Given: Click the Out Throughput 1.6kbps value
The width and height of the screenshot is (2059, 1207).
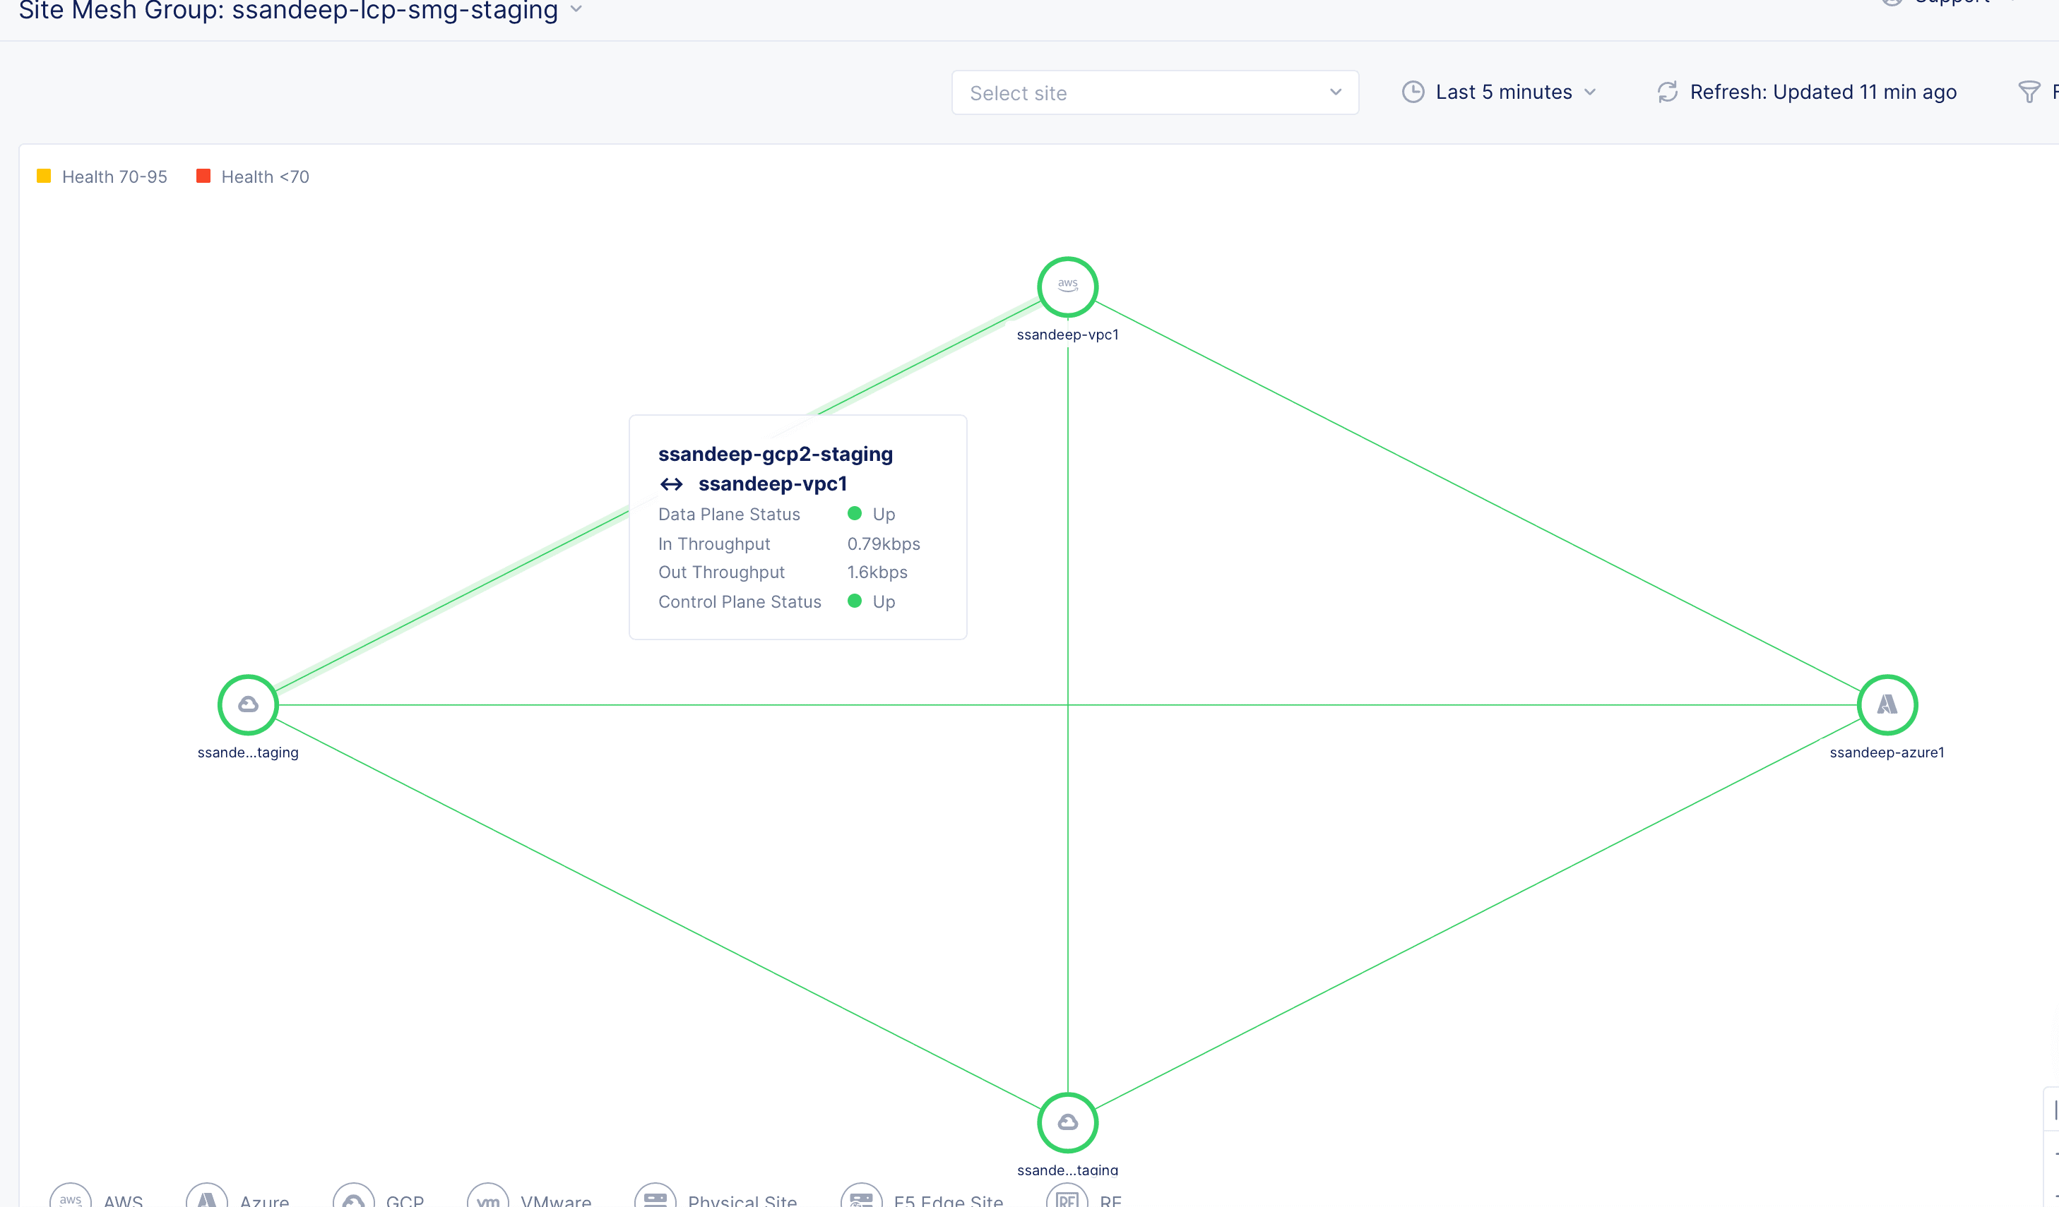Looking at the screenshot, I should point(877,572).
